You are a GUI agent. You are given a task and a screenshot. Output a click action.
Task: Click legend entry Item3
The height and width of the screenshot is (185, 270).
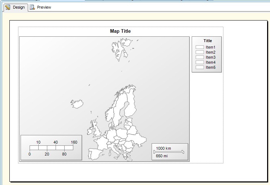coord(210,57)
